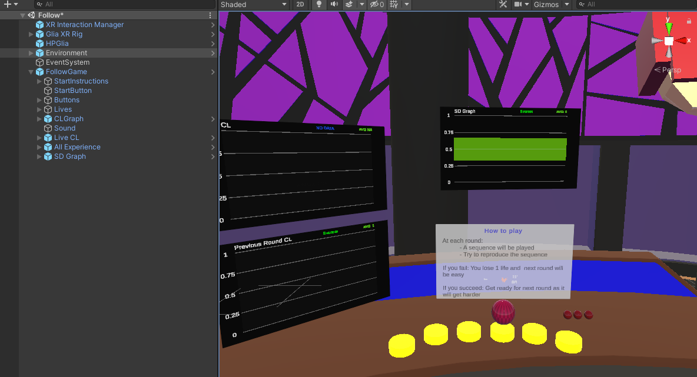The width and height of the screenshot is (697, 377).
Task: Open the Gizmos dropdown arrow
Action: [x=566, y=5]
